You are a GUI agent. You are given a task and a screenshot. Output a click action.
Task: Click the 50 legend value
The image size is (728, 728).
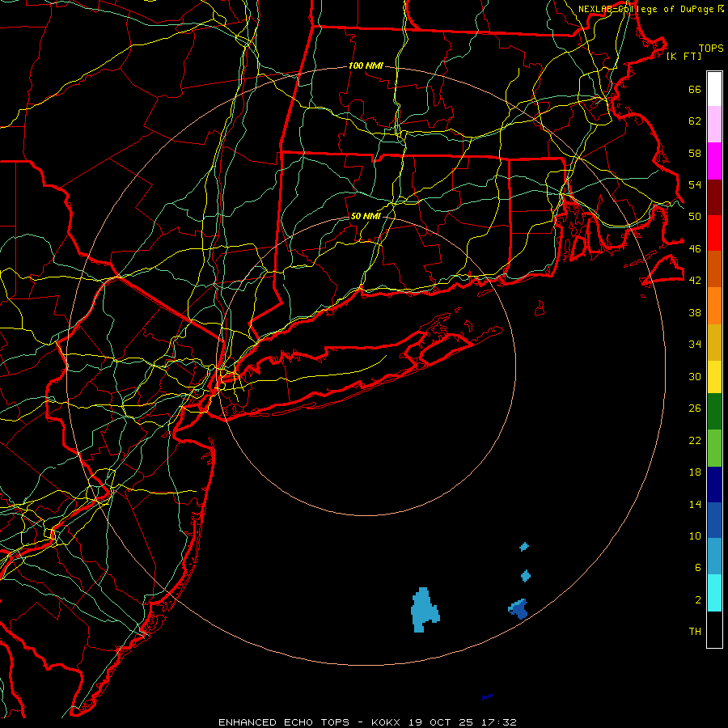[x=695, y=216]
